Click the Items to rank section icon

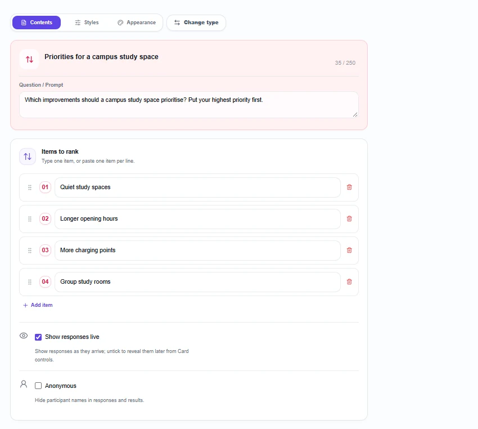[x=28, y=157]
